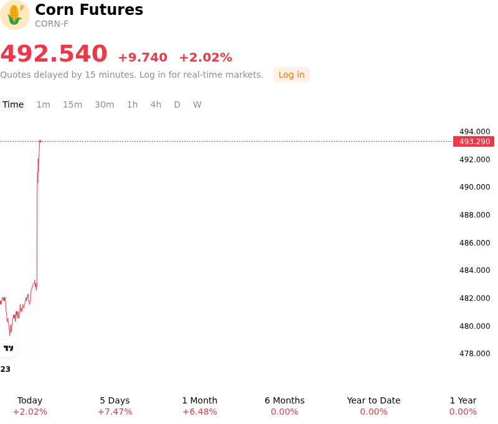Choose the 1 Month range
This screenshot has height=424, width=498.
200,406
